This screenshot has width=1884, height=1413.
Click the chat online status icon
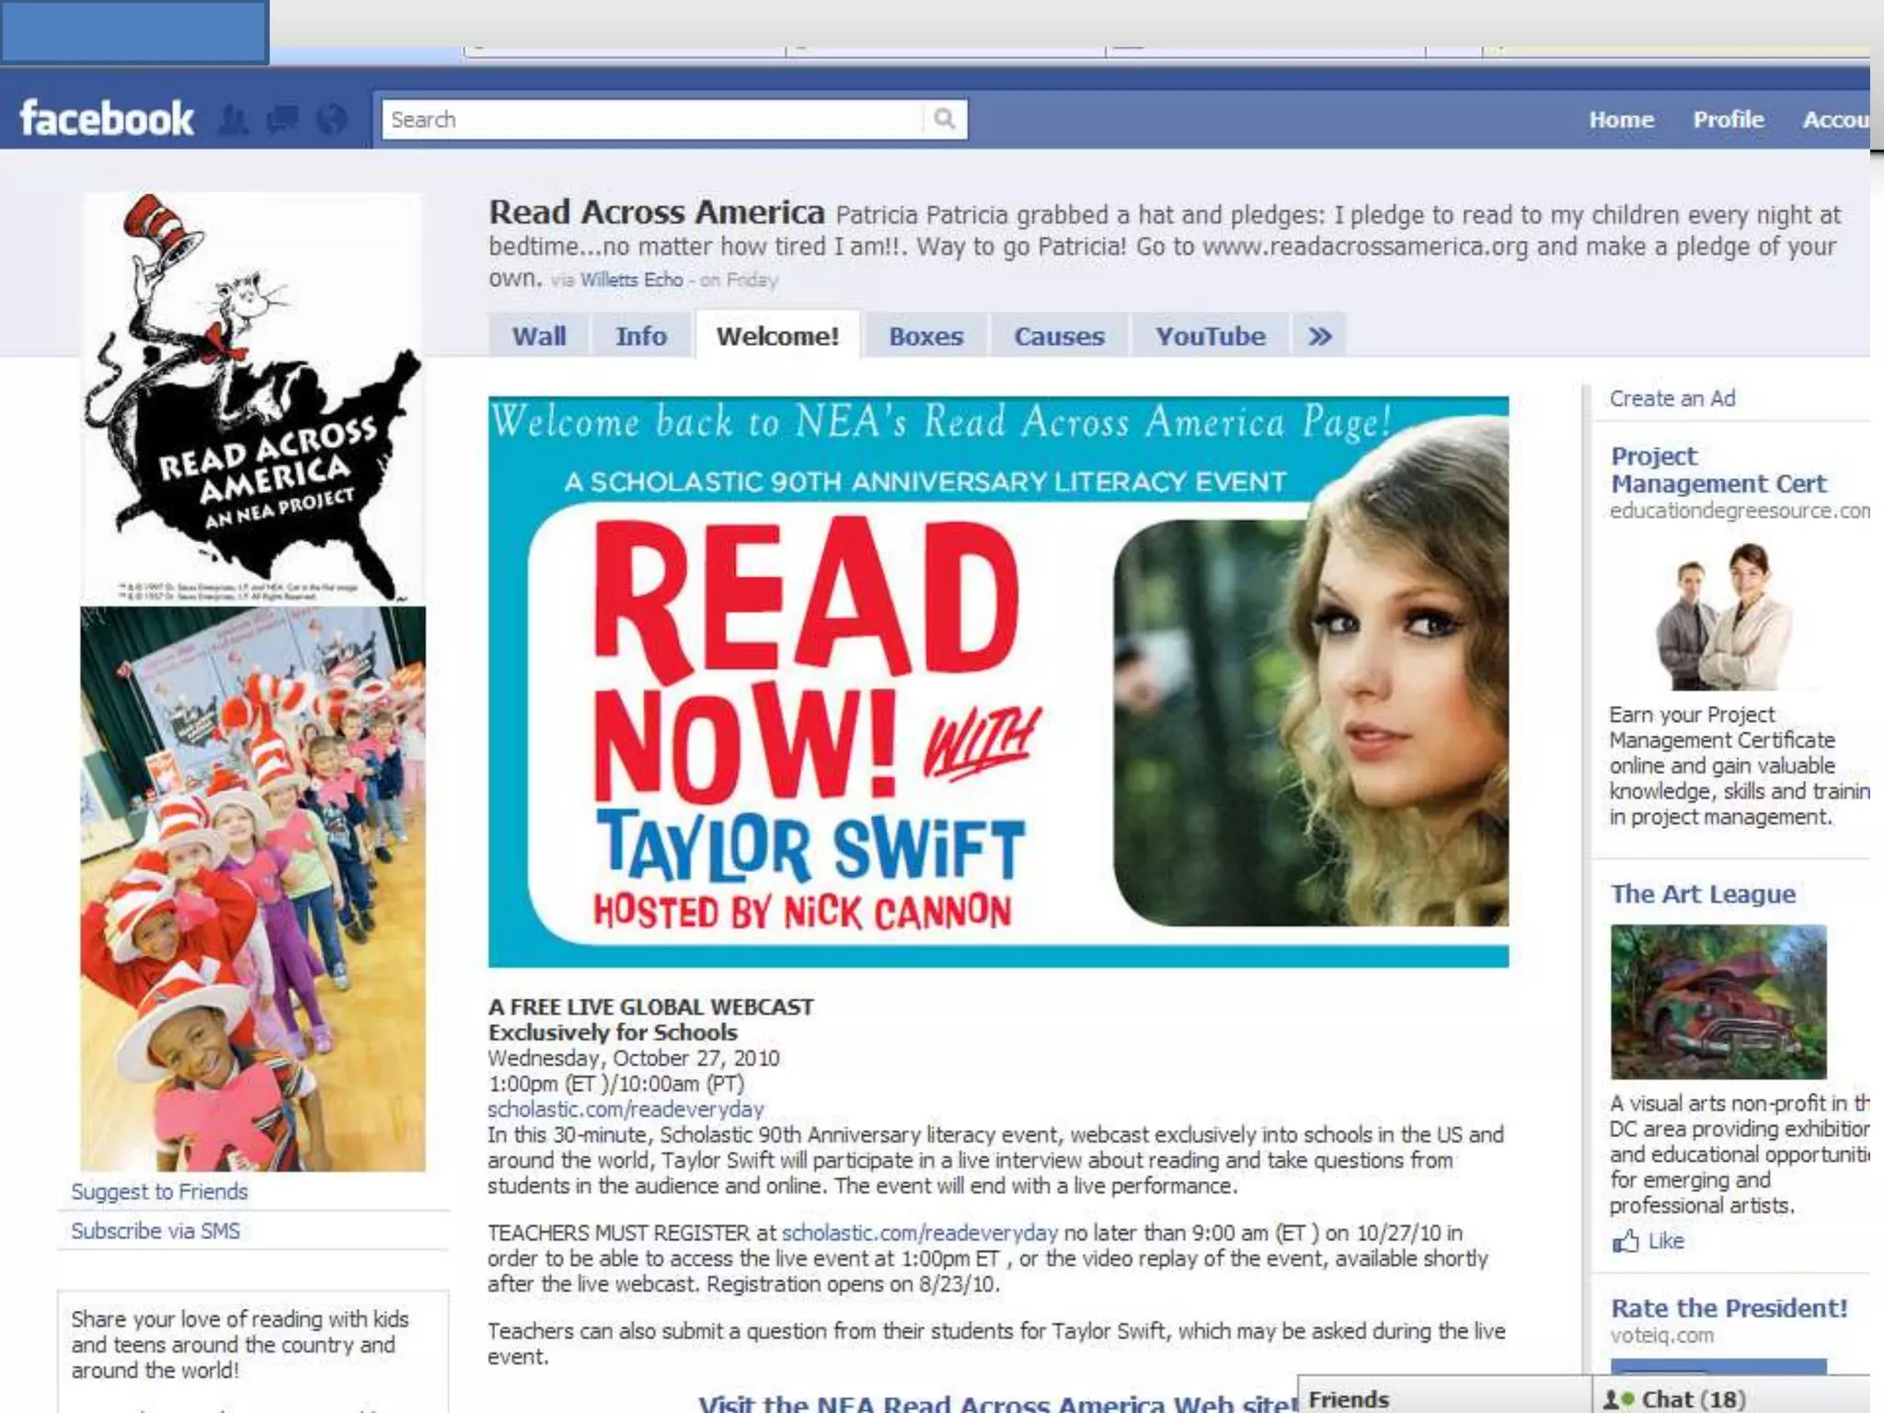(x=1618, y=1399)
